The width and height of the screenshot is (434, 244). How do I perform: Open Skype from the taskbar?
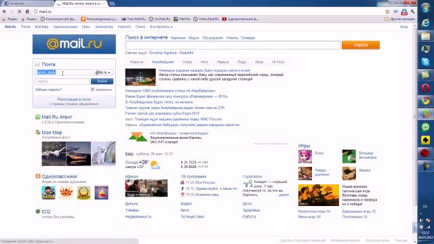[x=425, y=62]
